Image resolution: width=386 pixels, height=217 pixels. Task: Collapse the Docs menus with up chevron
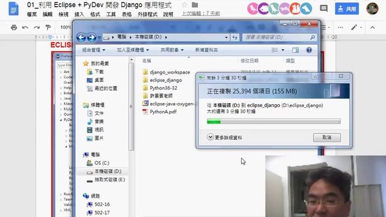point(373,27)
